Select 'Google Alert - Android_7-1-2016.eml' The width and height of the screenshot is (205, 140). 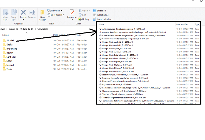pos(117,45)
